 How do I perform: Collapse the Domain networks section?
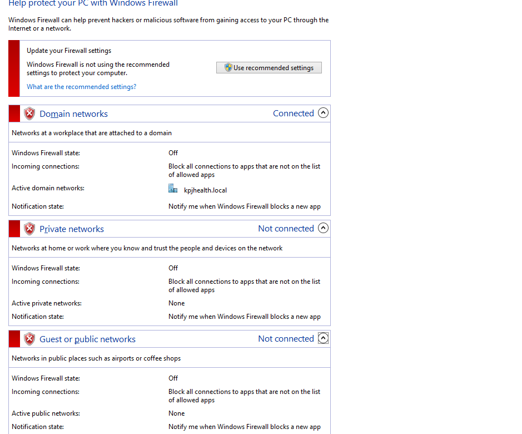(323, 113)
